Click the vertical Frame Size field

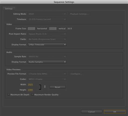click(x=53, y=29)
